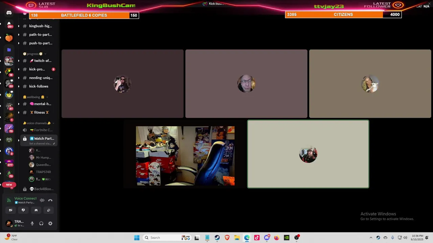This screenshot has width=433, height=243.
Task: Open Discord direct messages home icon
Action: click(x=9, y=13)
